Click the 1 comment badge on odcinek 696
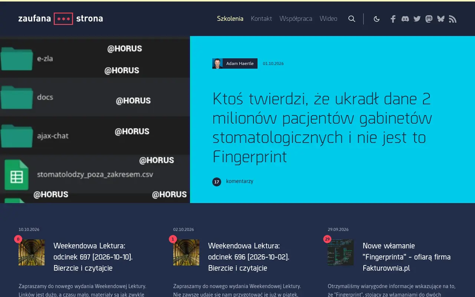Viewport: 475px width, 297px height. coord(173,239)
